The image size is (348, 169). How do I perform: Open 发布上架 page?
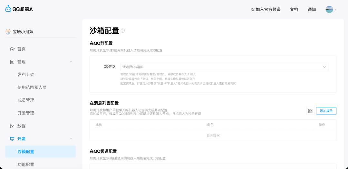coord(26,75)
